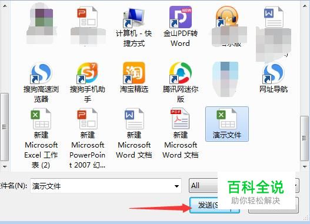Open the file name dropdown arrow
This screenshot has height=224, width=310.
coord(176,186)
